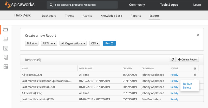Expand the All Organizations dropdown
208x108 pixels.
73,43
